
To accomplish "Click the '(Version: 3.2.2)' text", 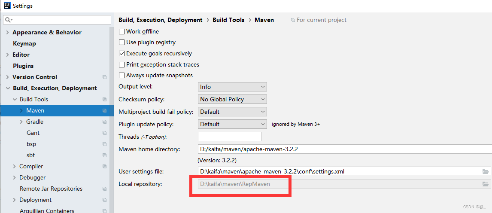I will click(x=217, y=160).
